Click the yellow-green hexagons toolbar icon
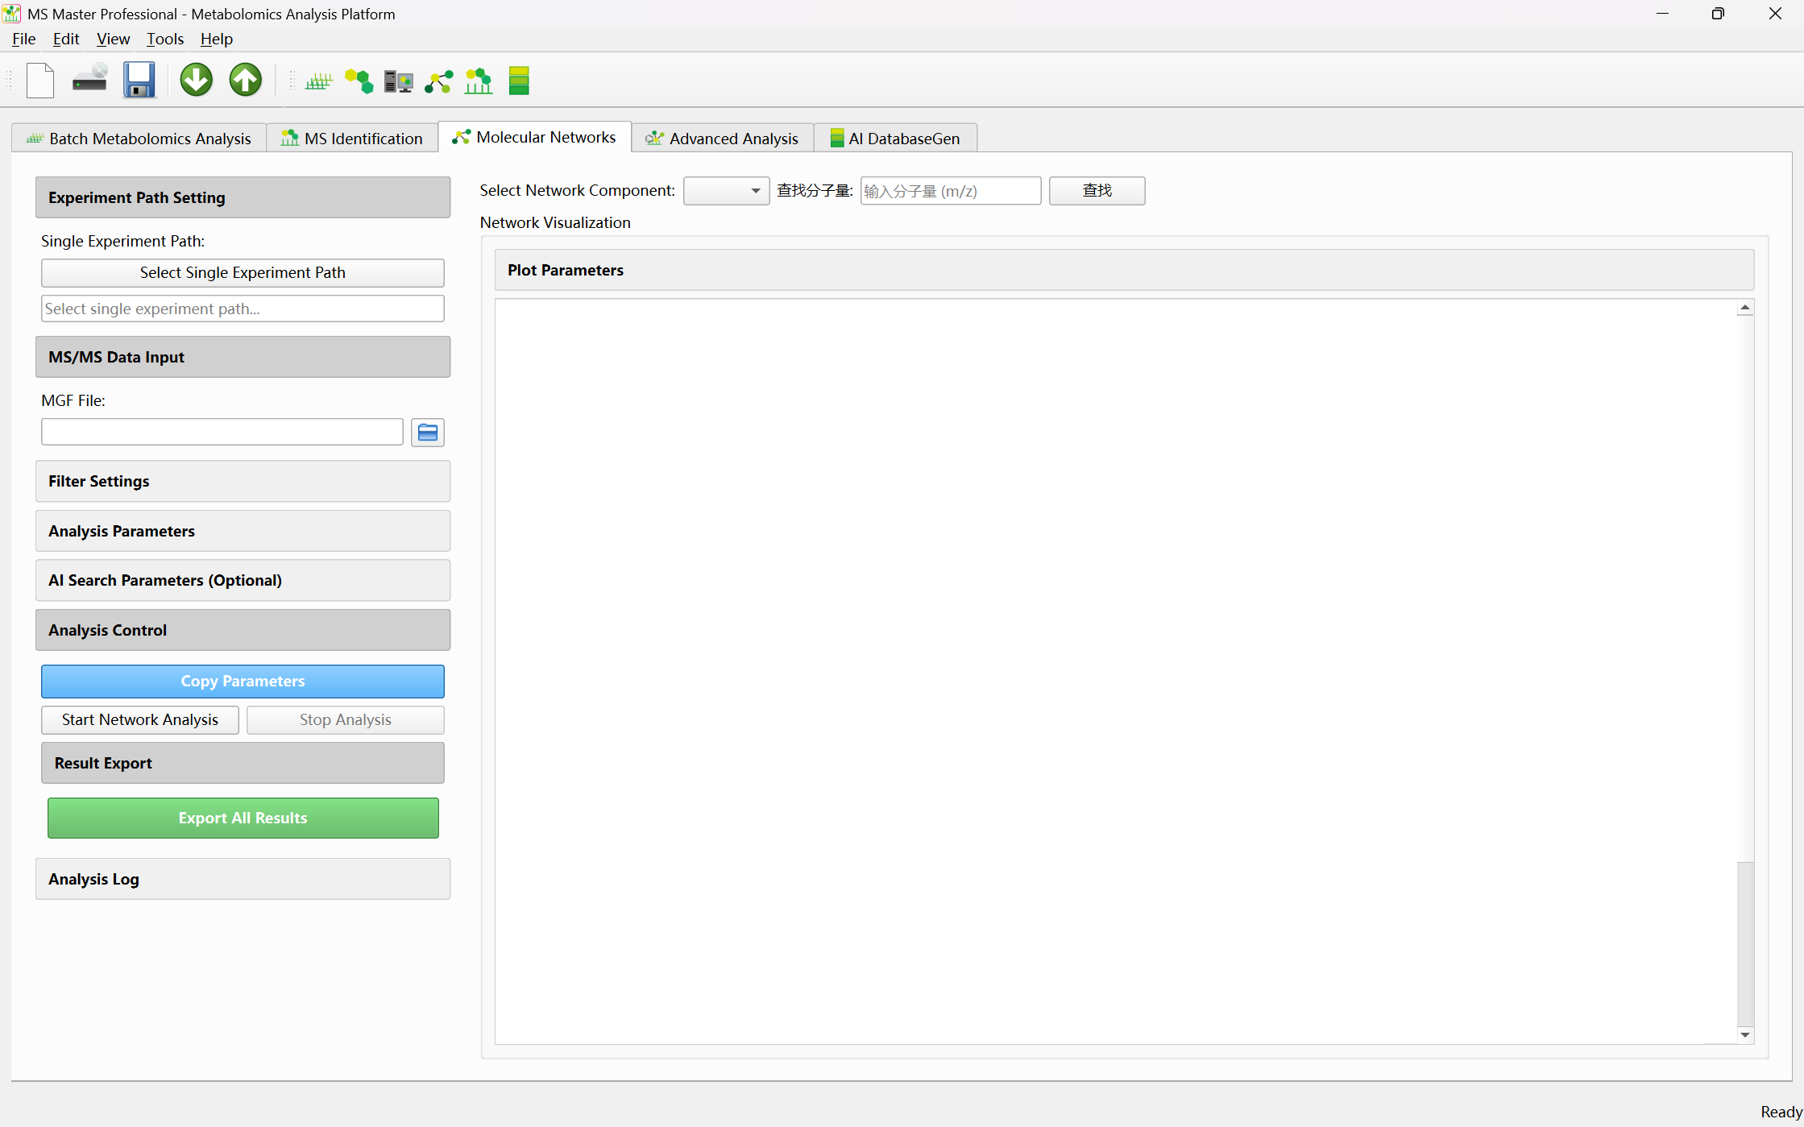 [359, 81]
